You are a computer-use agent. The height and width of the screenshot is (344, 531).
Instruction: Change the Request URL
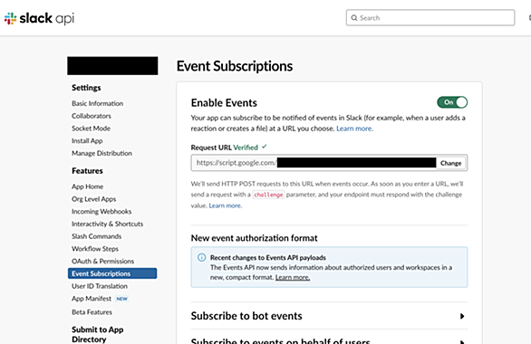coord(450,163)
